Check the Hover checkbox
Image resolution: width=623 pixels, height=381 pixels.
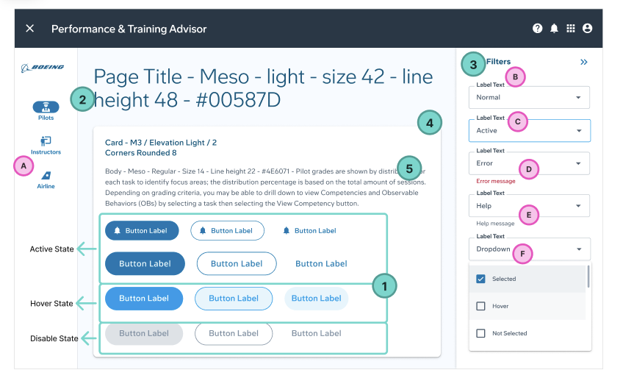point(480,306)
